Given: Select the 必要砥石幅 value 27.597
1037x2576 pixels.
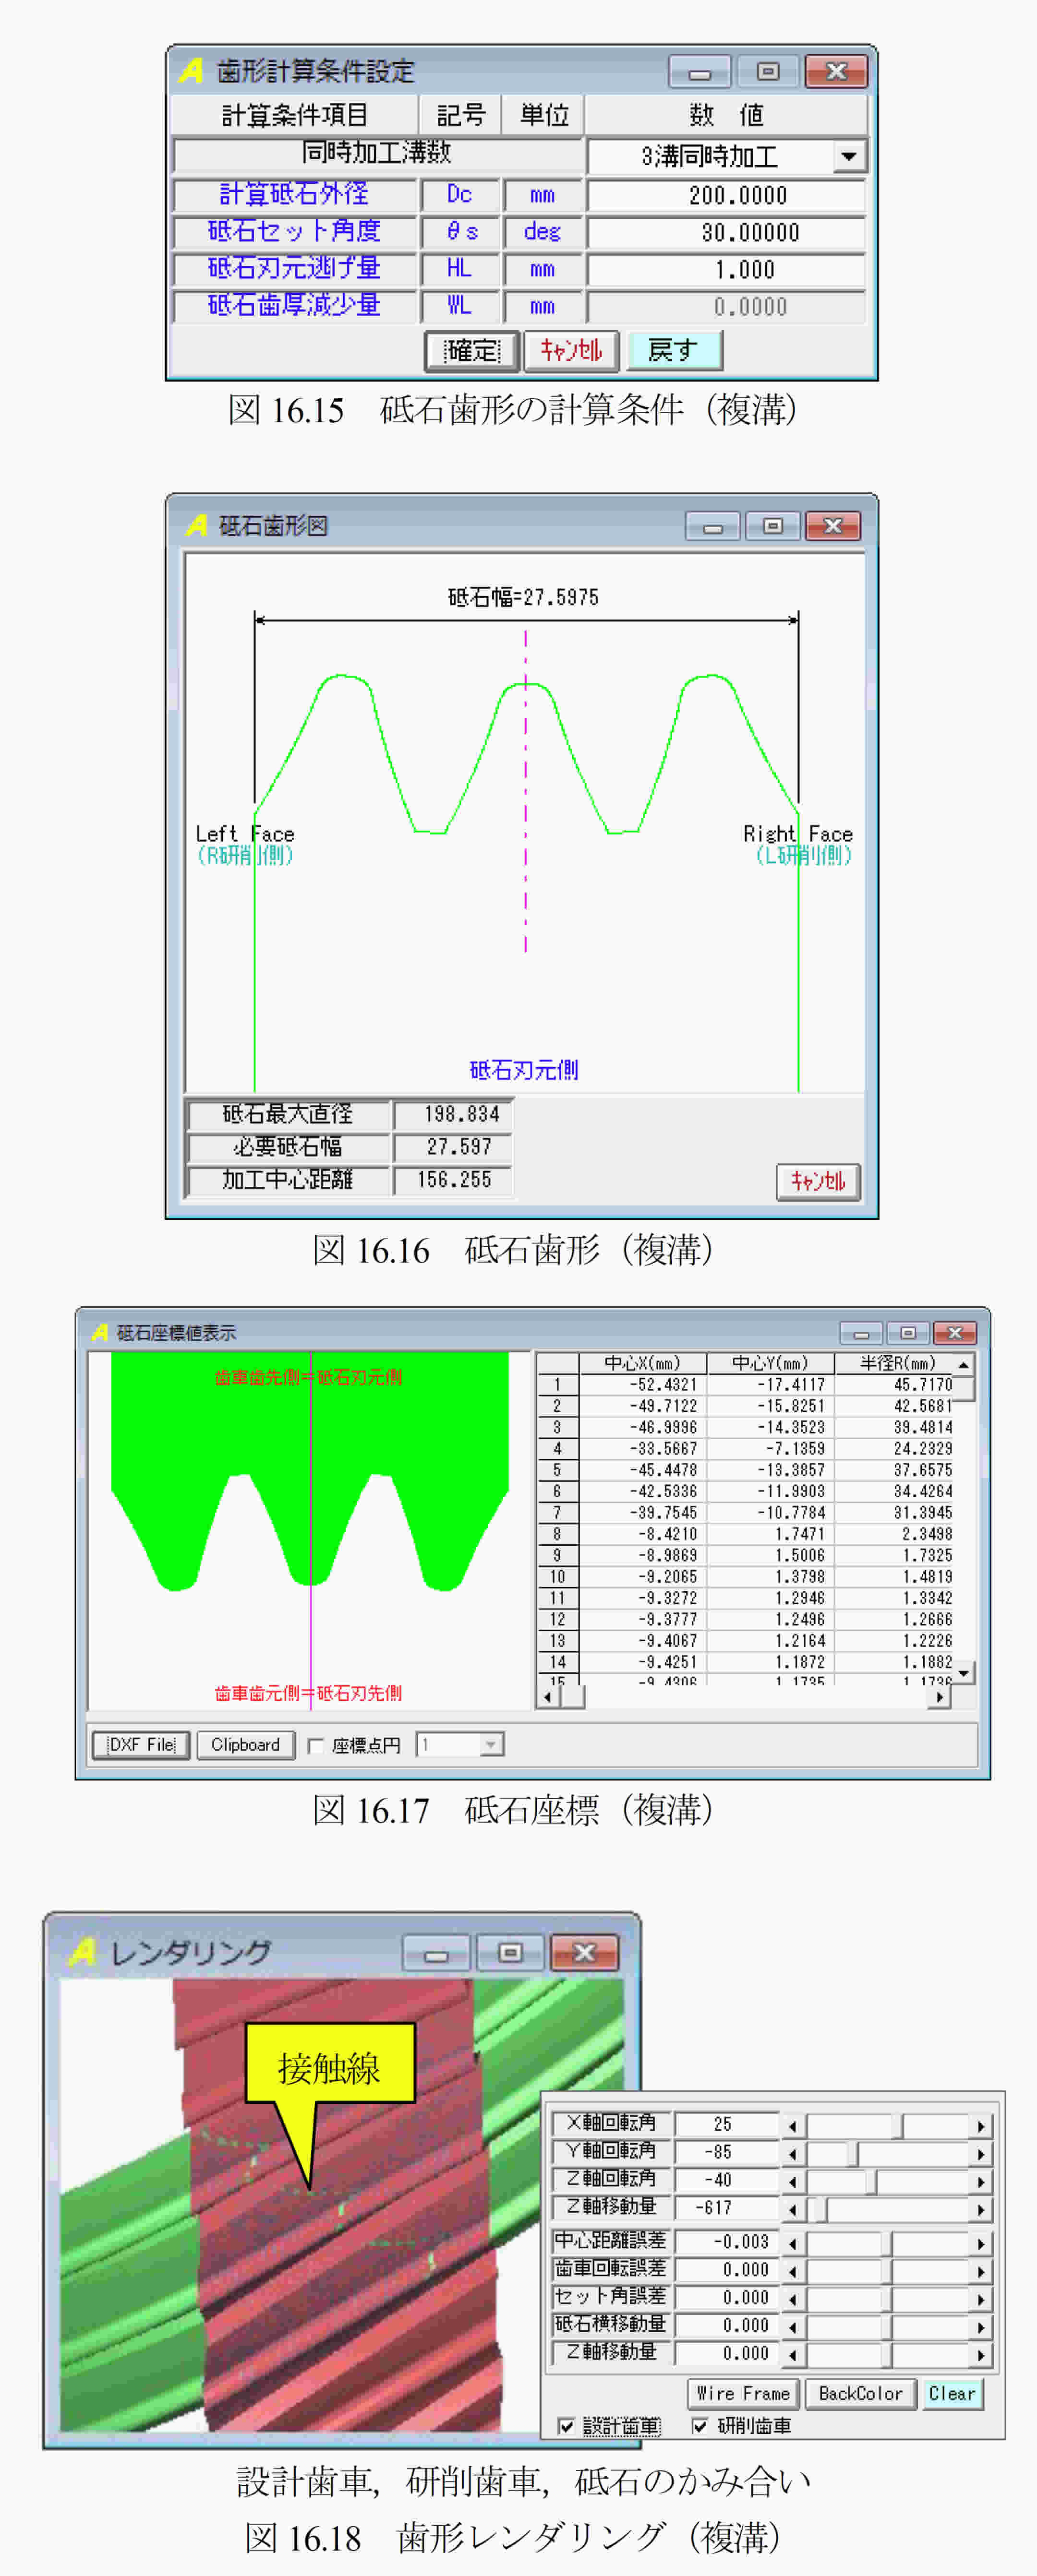Looking at the screenshot, I should coord(453,1147).
